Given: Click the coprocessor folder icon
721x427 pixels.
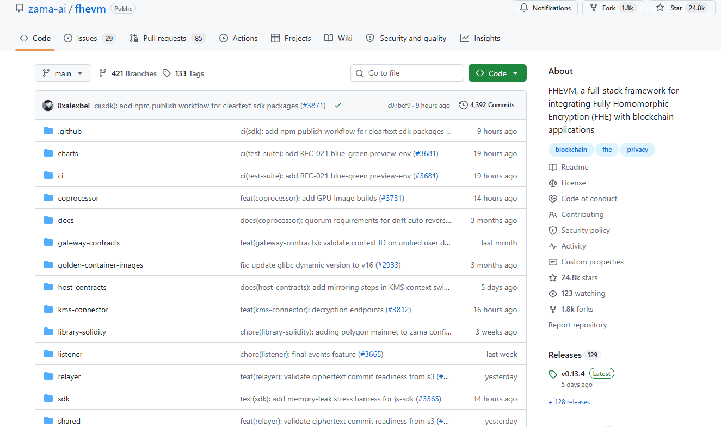Looking at the screenshot, I should (x=48, y=198).
